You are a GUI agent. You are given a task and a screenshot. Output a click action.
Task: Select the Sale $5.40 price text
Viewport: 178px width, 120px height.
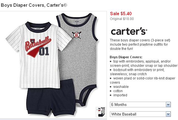tap(121, 14)
